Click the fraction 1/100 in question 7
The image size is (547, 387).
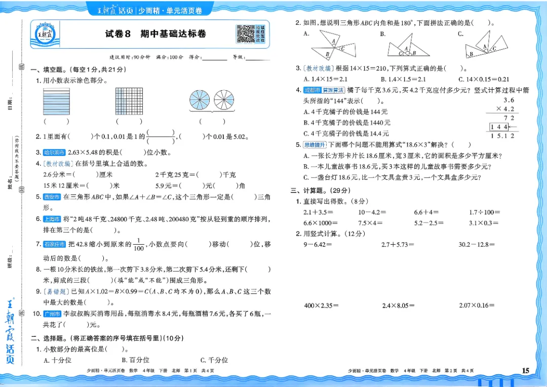tap(138, 245)
